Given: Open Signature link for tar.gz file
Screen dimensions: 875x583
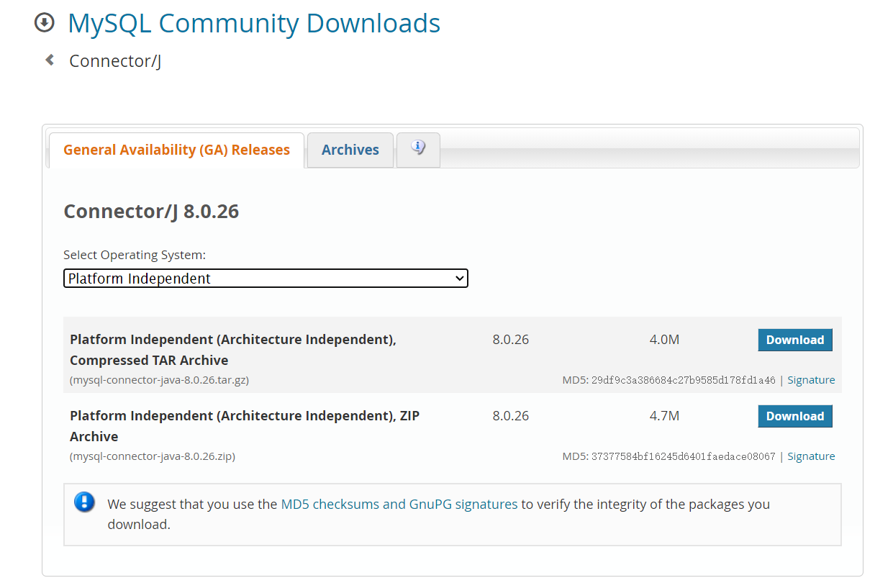Looking at the screenshot, I should click(x=811, y=380).
